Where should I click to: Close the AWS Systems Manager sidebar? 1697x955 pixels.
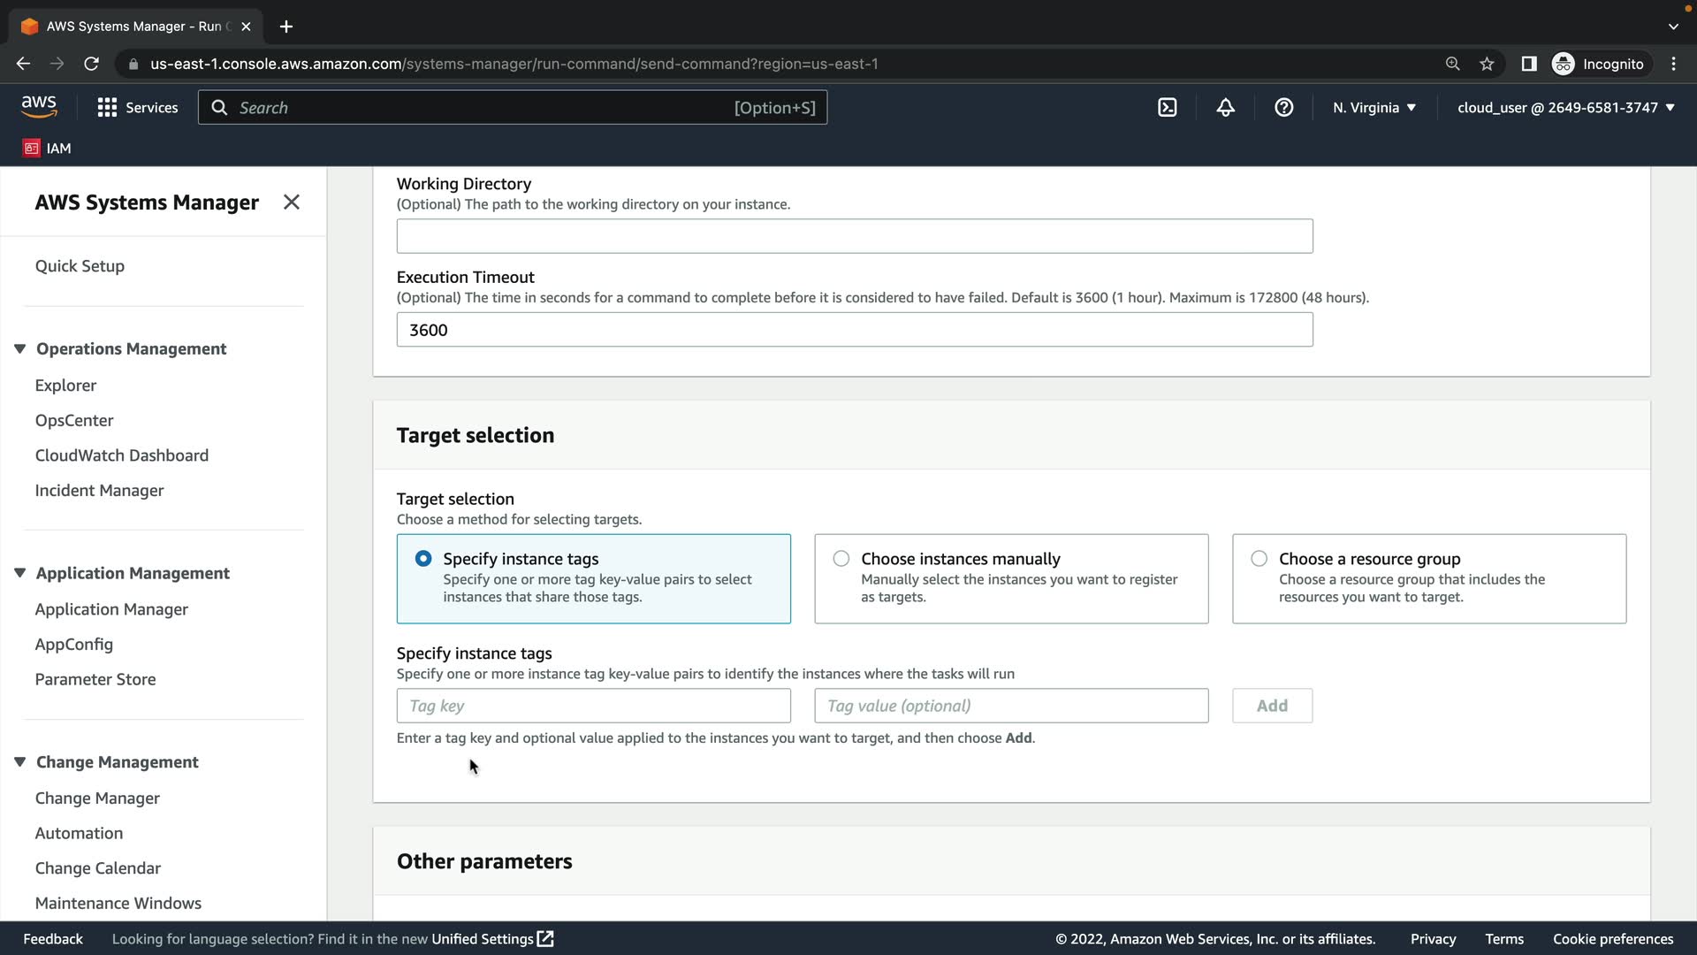(291, 202)
